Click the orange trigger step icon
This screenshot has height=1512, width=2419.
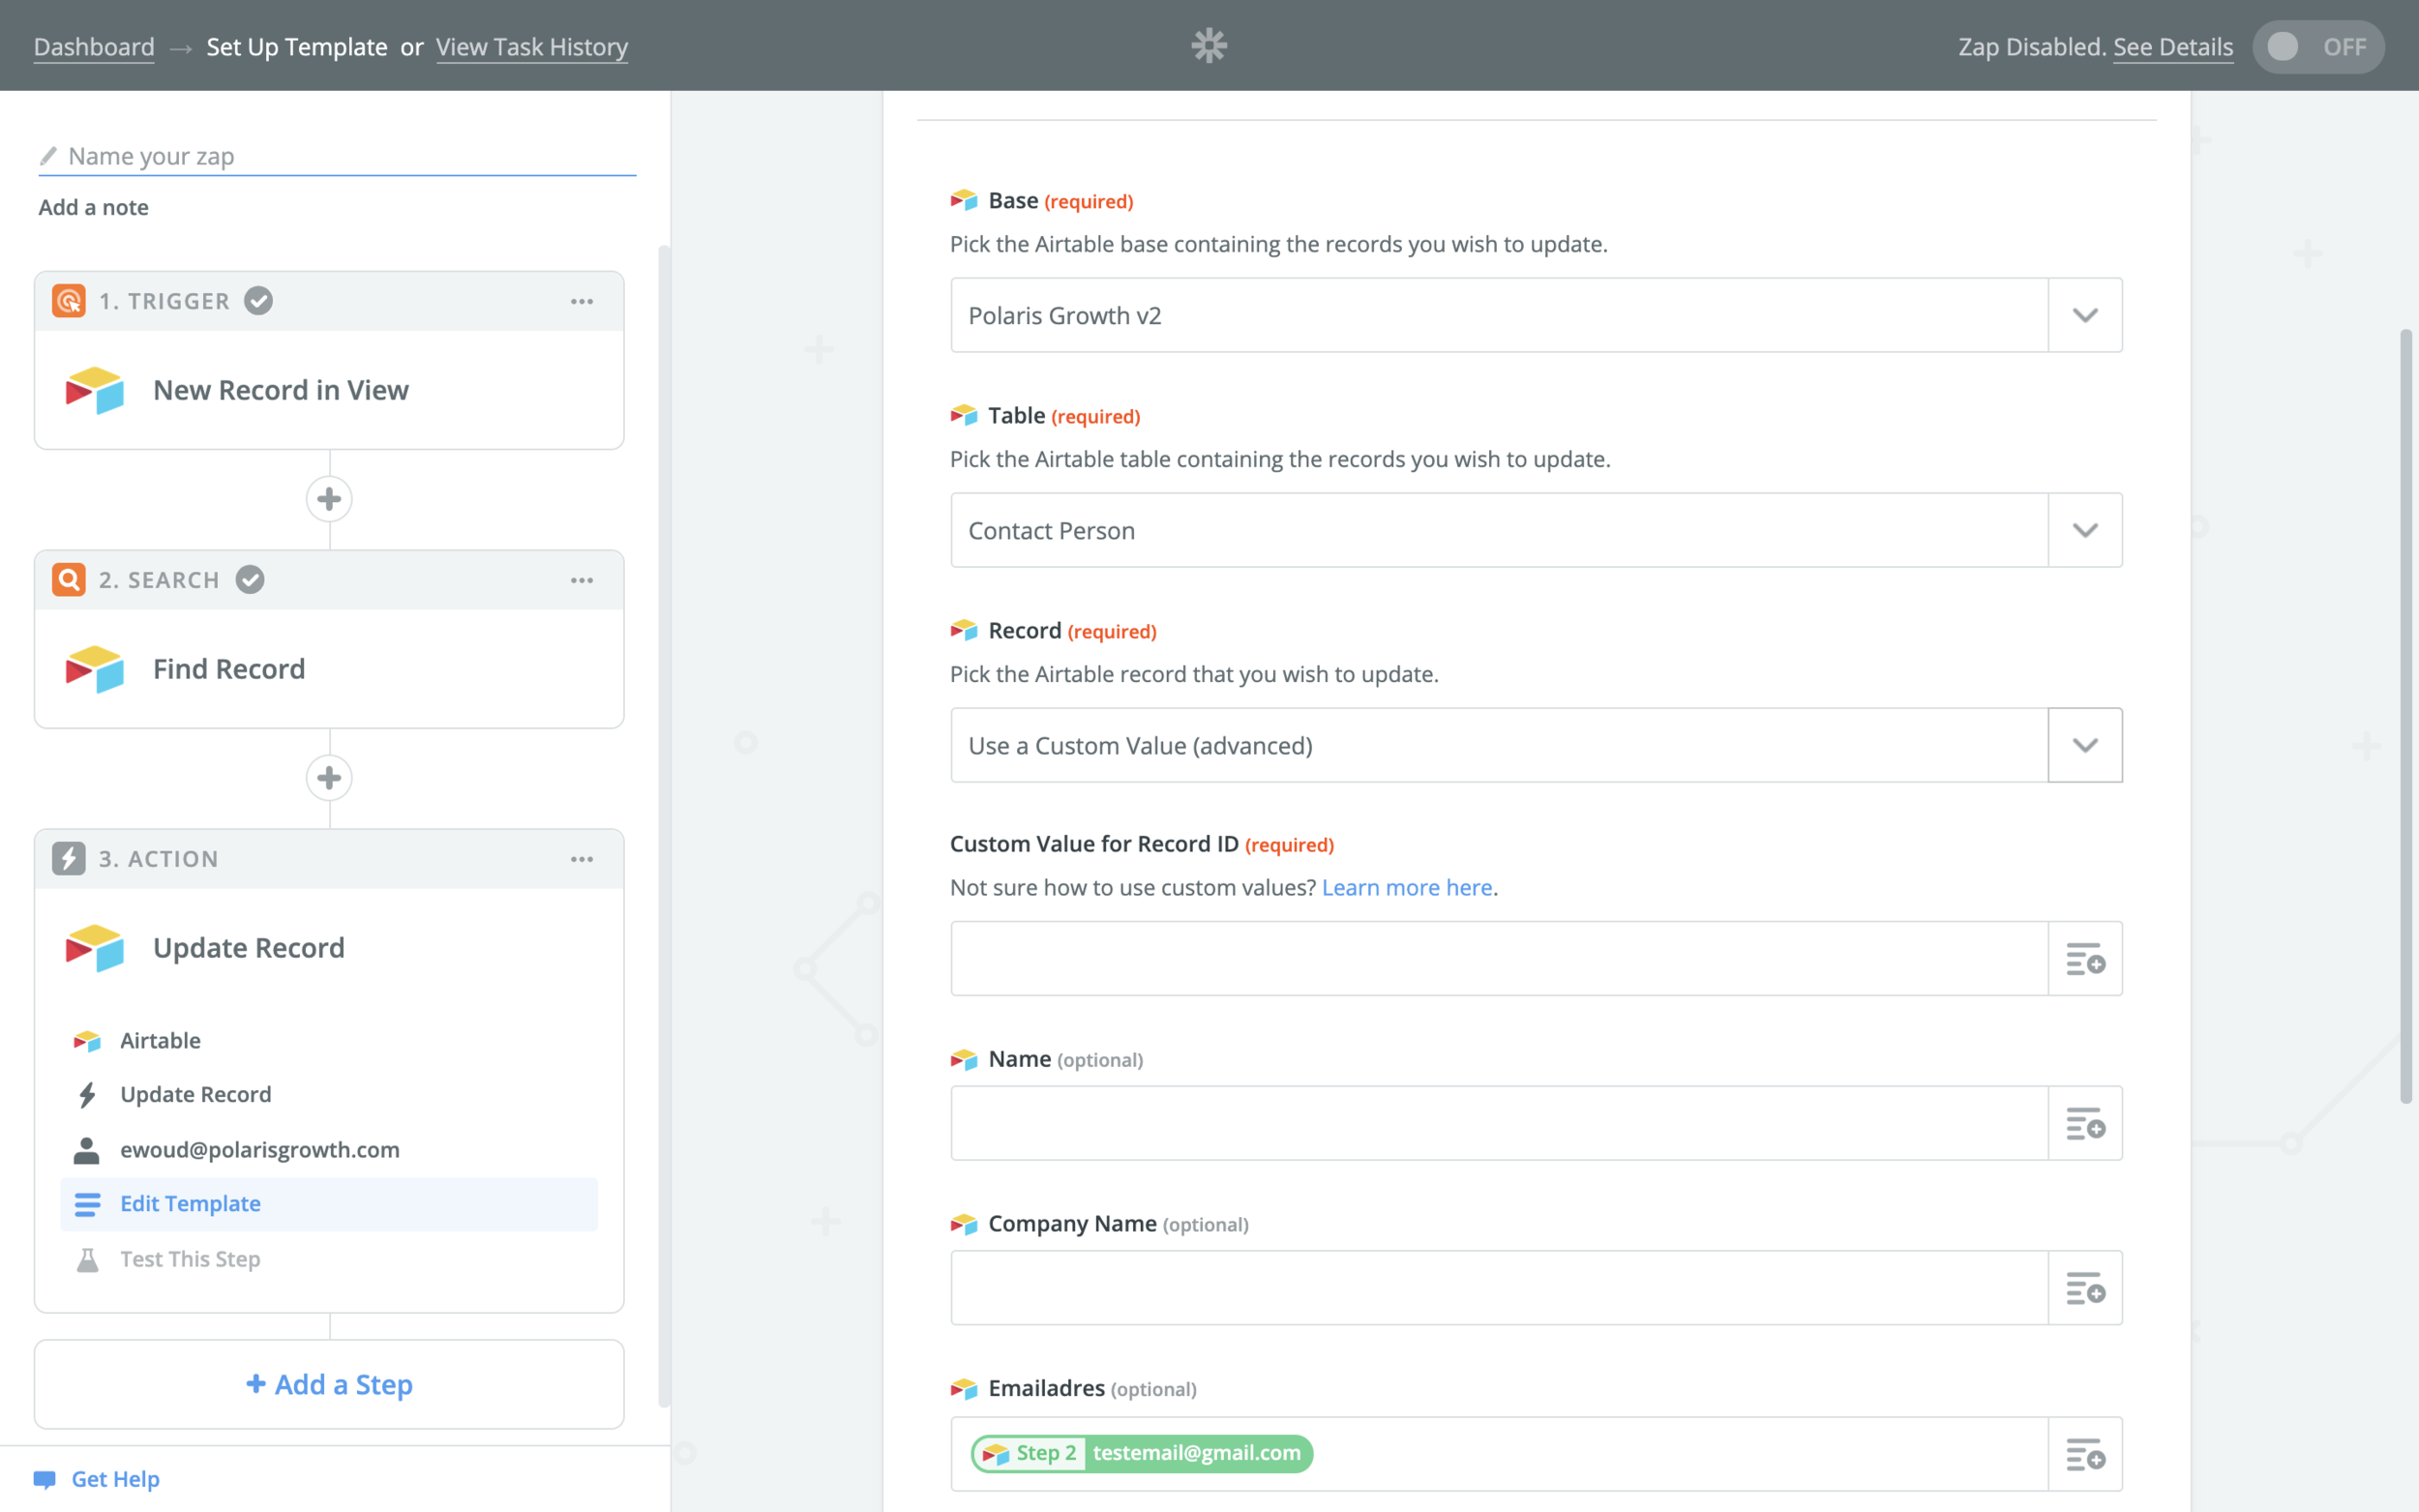tap(68, 301)
